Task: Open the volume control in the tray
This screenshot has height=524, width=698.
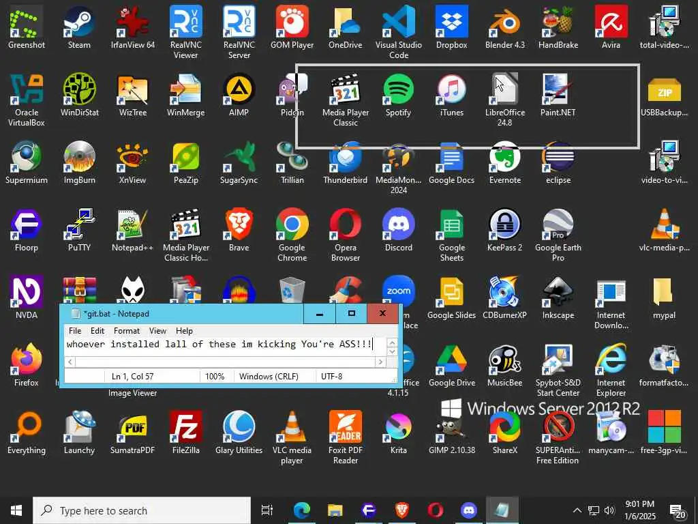Action: [x=609, y=510]
